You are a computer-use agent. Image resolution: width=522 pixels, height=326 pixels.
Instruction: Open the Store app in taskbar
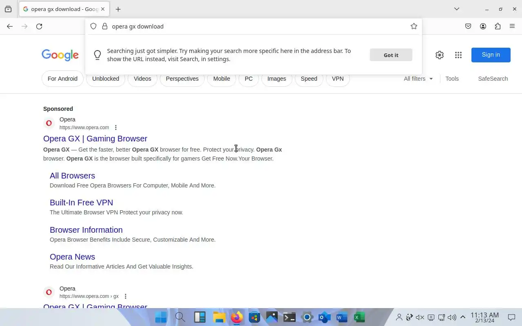[x=254, y=317]
